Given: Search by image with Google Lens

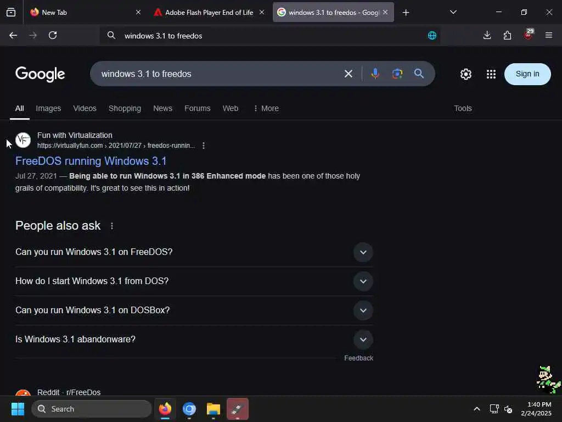Looking at the screenshot, I should tap(397, 74).
